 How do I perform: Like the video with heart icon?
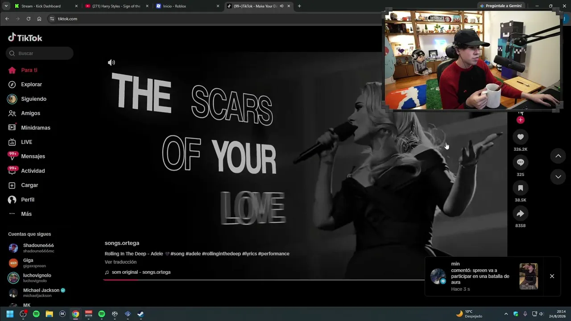point(520,137)
